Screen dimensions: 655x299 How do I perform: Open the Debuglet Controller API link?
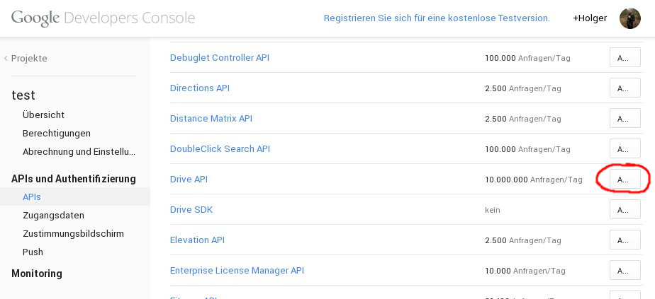[x=220, y=57]
